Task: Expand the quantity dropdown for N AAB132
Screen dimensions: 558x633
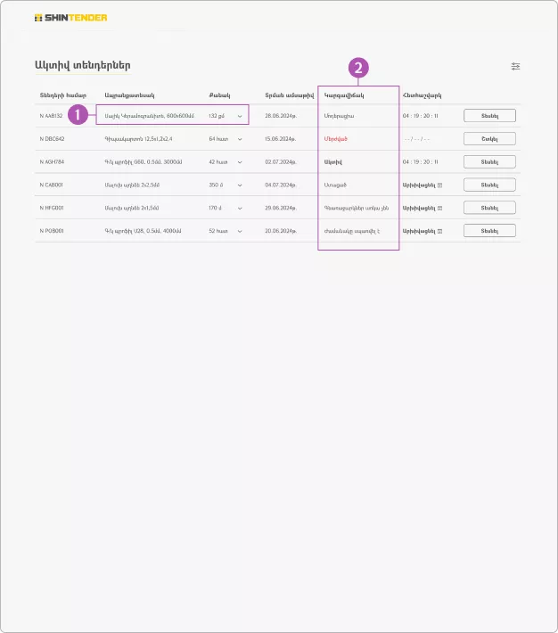Action: click(240, 116)
